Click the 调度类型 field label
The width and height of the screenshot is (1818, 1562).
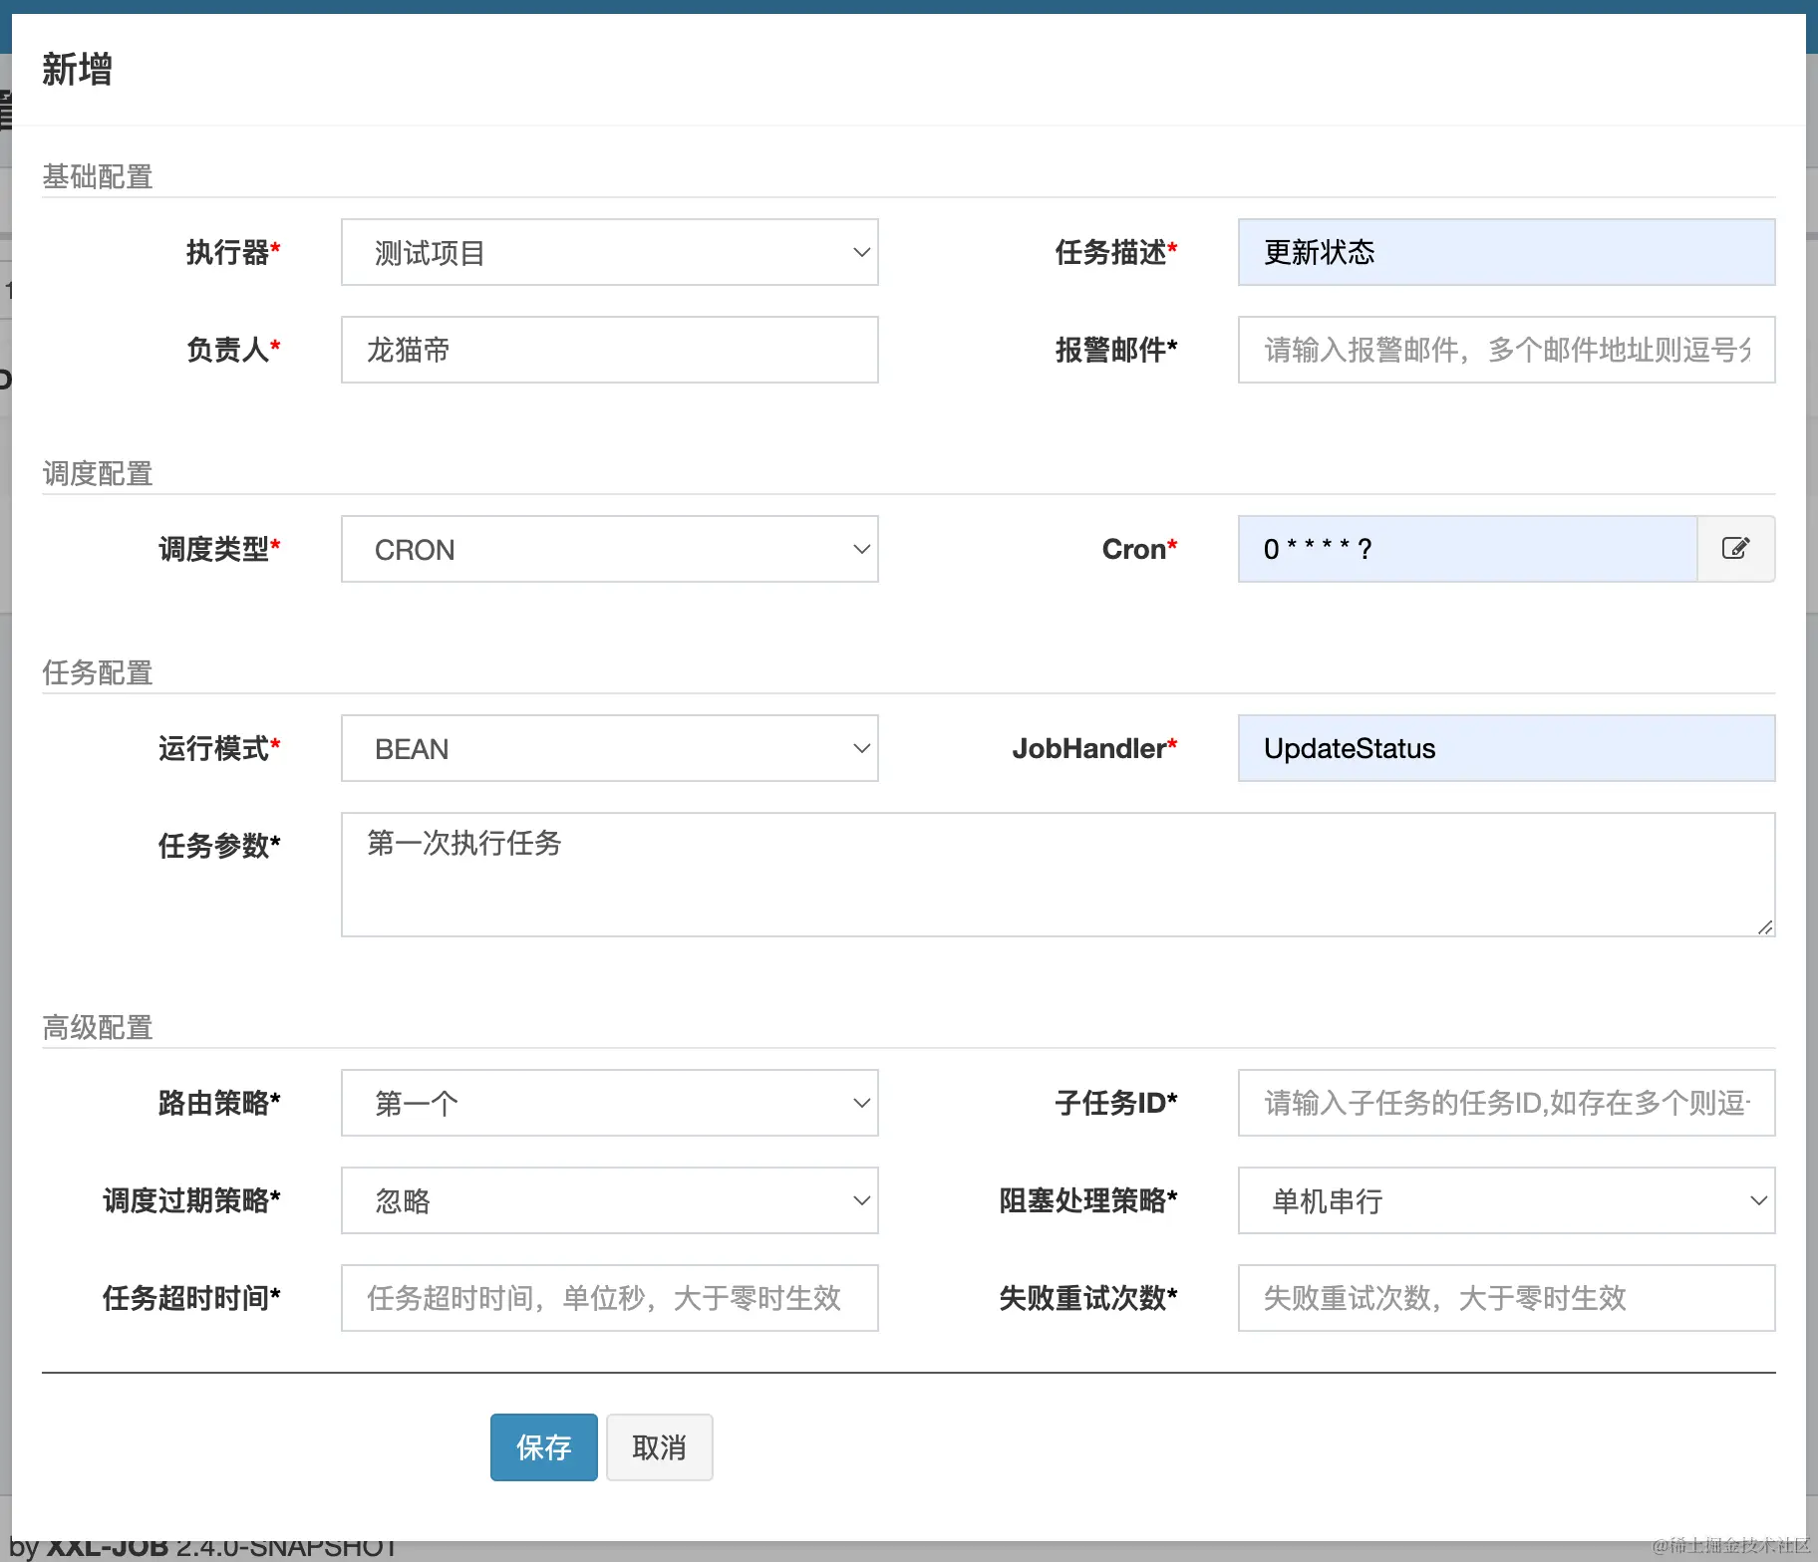(x=219, y=549)
